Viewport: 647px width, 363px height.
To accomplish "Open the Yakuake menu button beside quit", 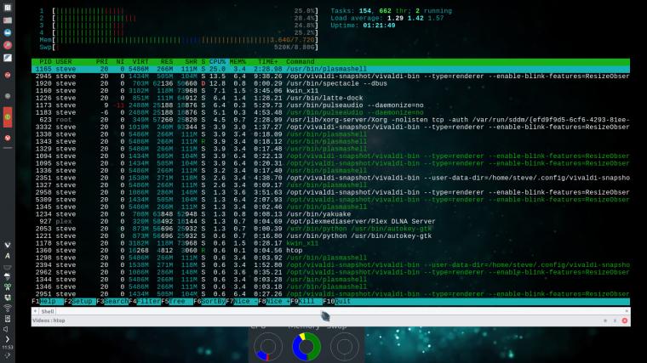I will tap(615, 320).
